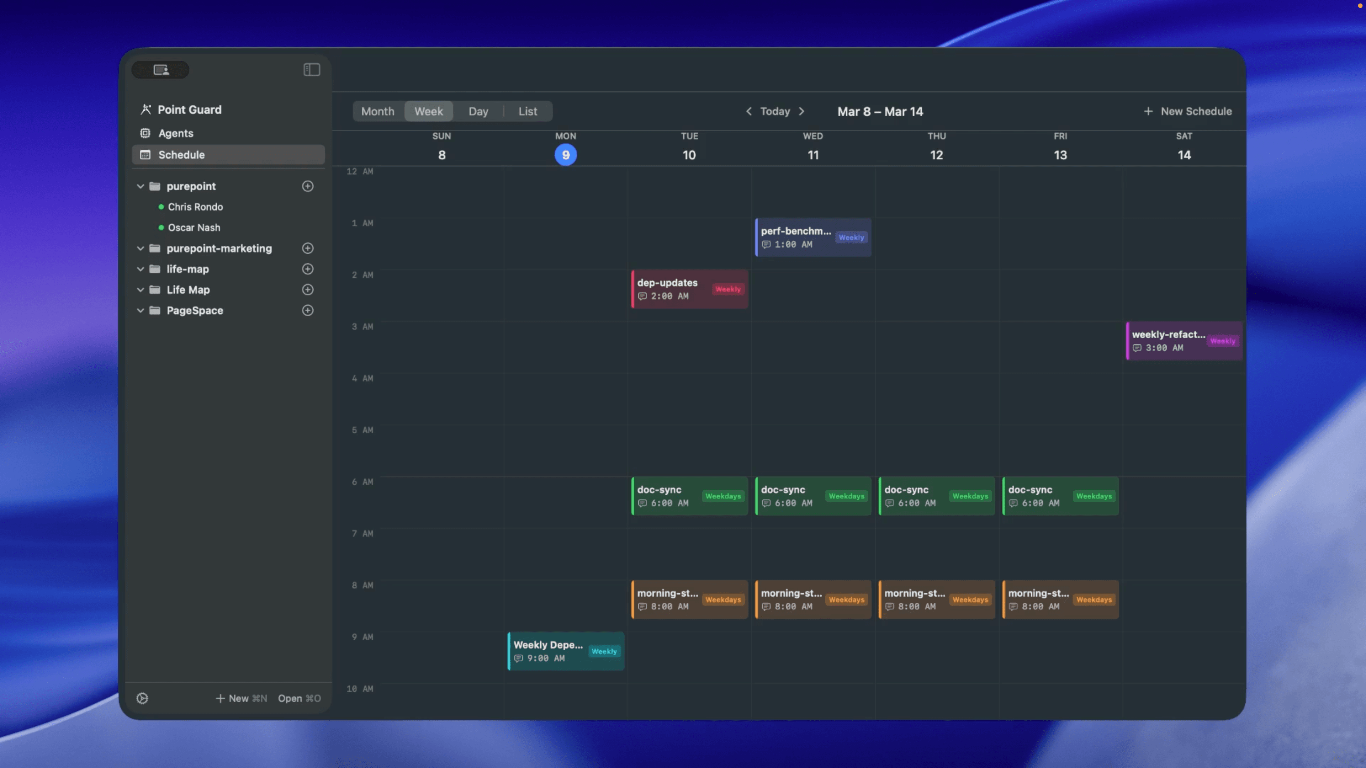Image resolution: width=1366 pixels, height=768 pixels.
Task: Collapse the PageSpace folder chevron
Action: [141, 310]
